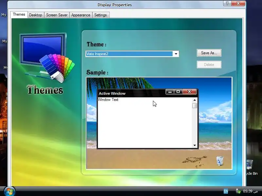Click the Save As... button
This screenshot has width=262, height=196.
pos(209,53)
